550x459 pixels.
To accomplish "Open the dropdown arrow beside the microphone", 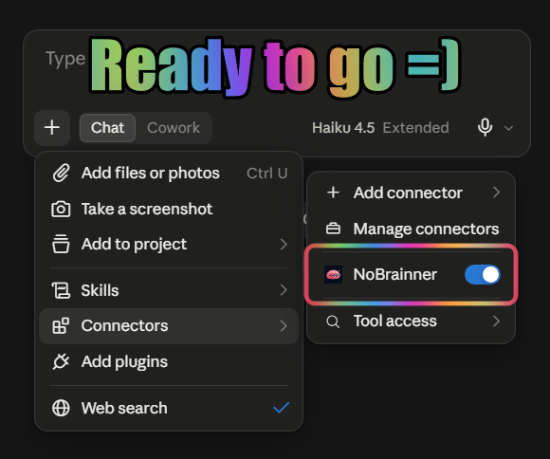I will point(508,128).
